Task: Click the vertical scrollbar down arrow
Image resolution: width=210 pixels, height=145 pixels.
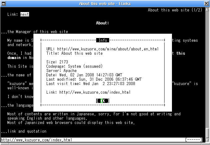Action: click(207, 140)
